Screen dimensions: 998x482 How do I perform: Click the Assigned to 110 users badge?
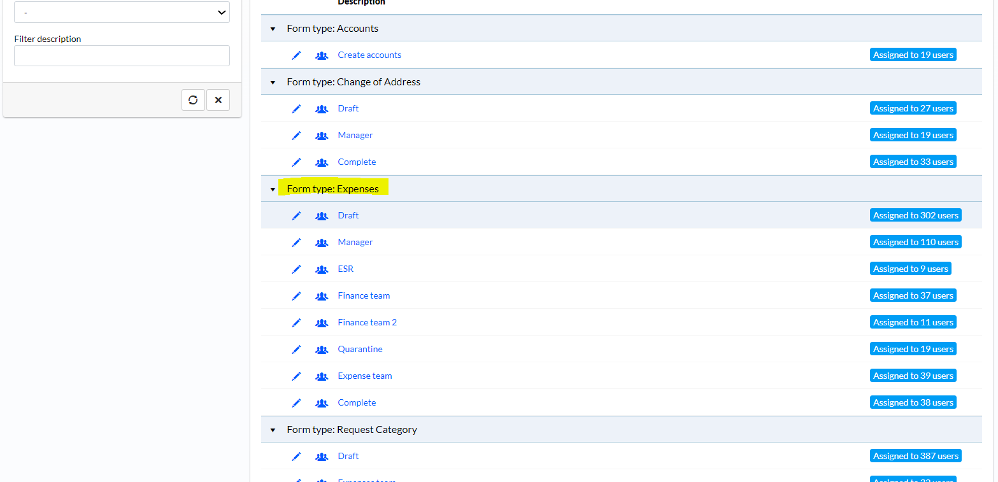[916, 242]
